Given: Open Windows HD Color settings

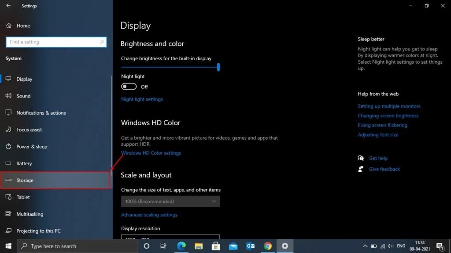Looking at the screenshot, I should point(151,152).
